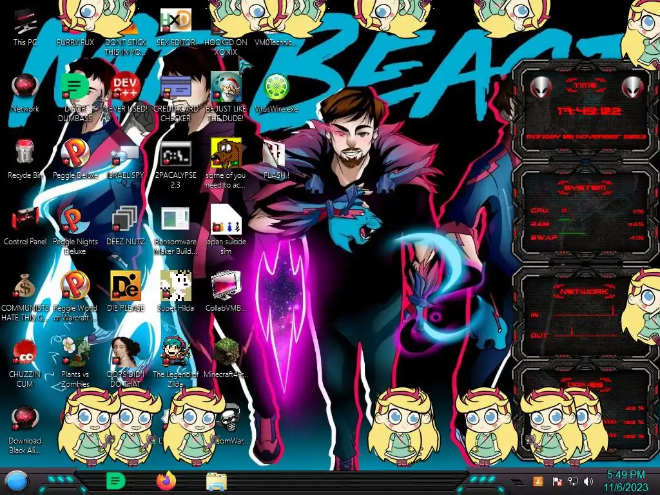Open the green pinned app on the taskbar
This screenshot has width=660, height=495.
[x=115, y=481]
